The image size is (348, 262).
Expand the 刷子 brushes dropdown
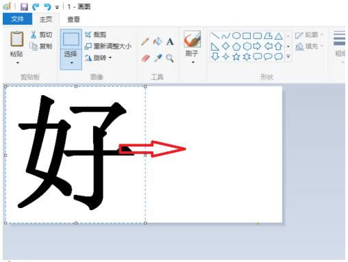(193, 62)
